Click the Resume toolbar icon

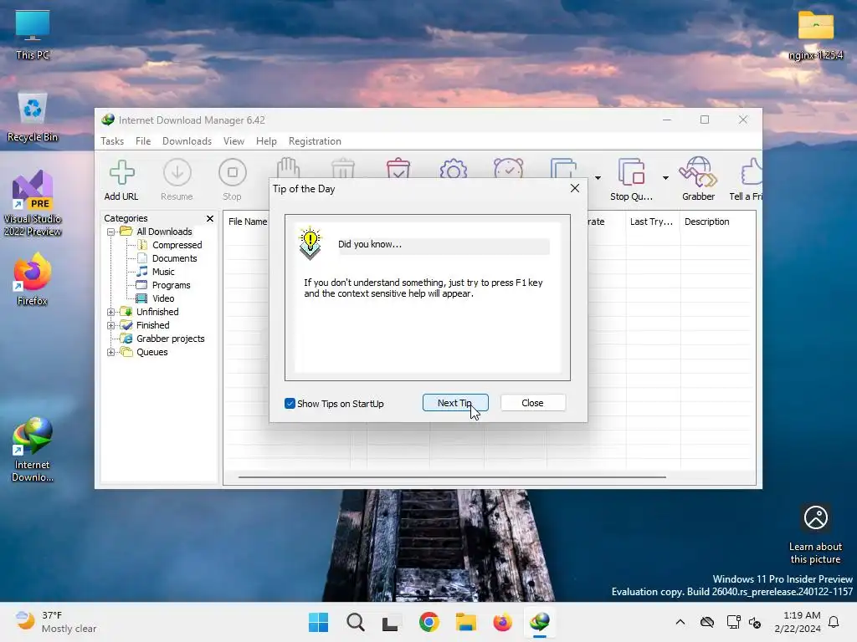(177, 180)
